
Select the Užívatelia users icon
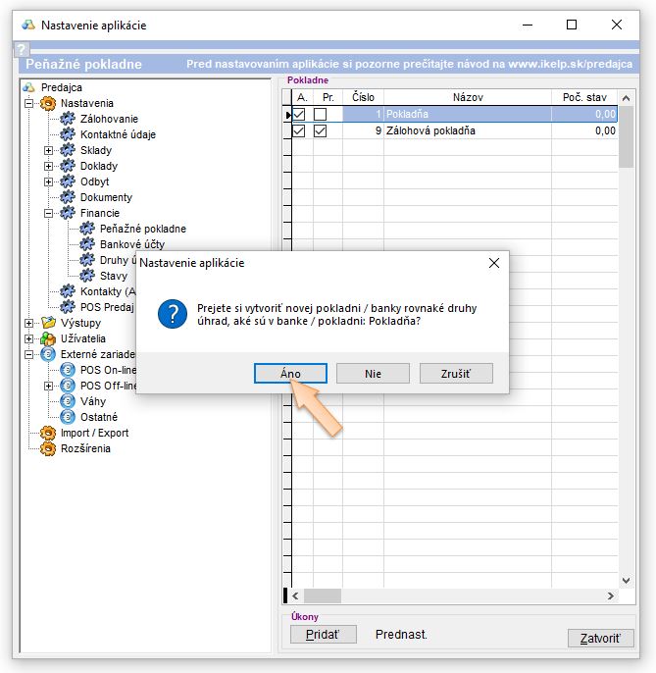pos(48,338)
